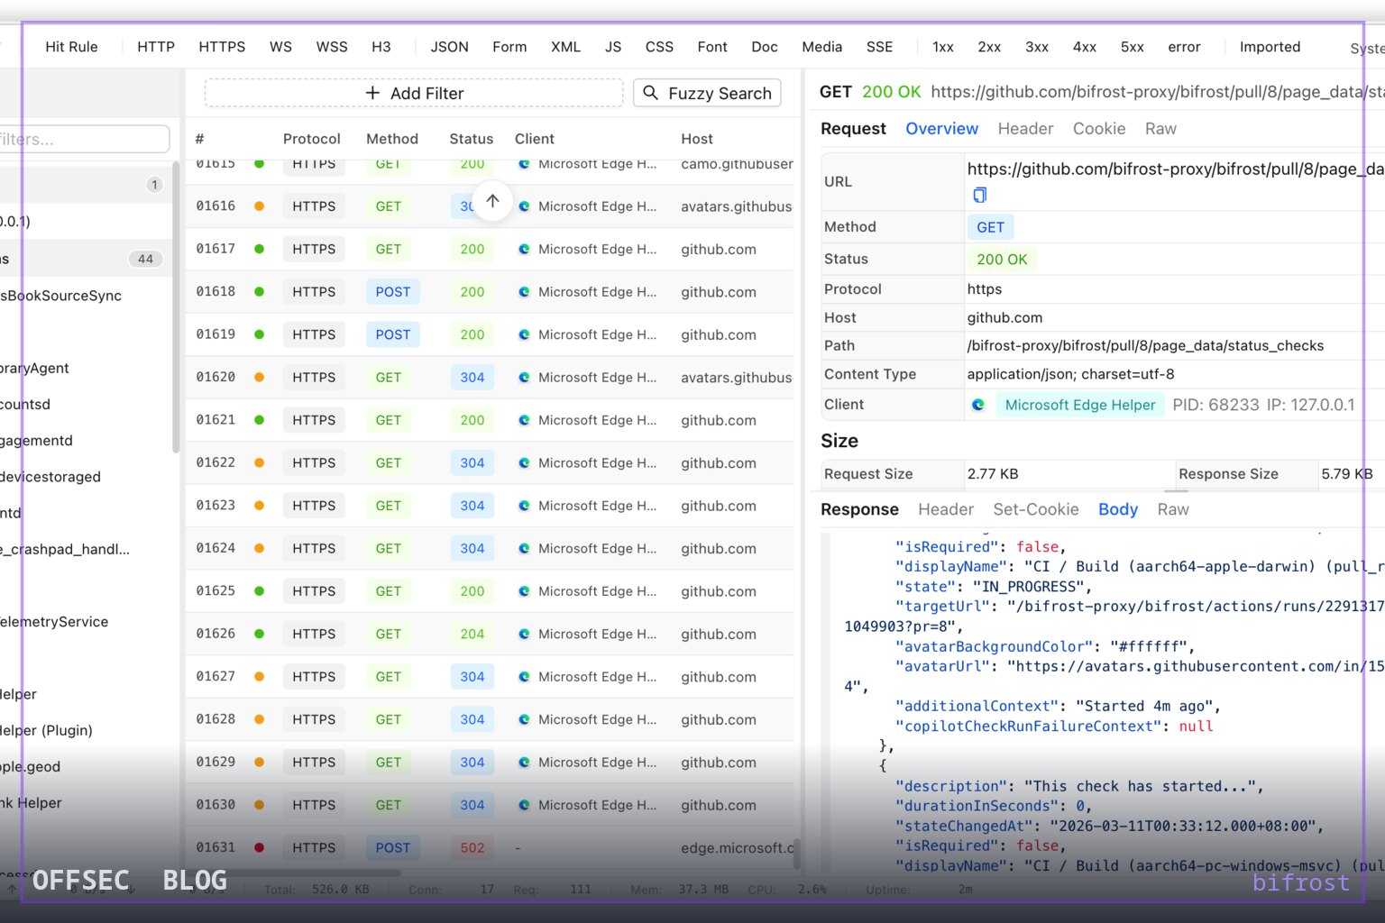This screenshot has height=923, width=1385.
Task: Show Imported requests
Action: 1270,47
